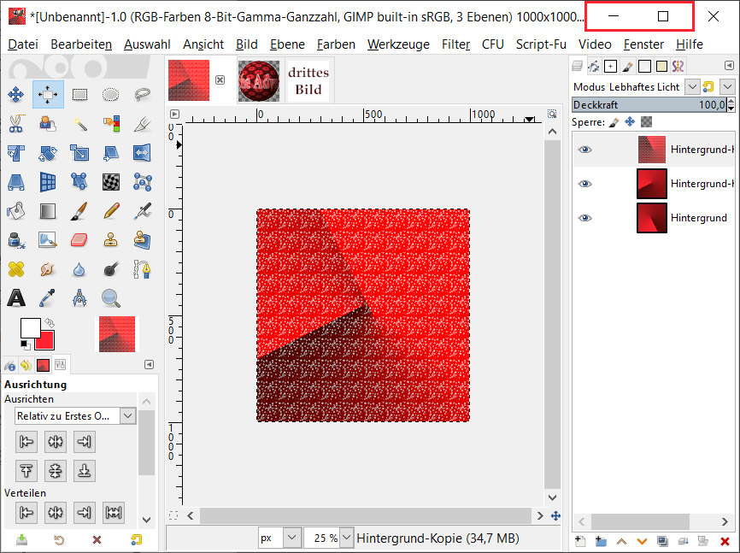Select the Move tool in toolbox
740x553 pixels.
click(x=15, y=95)
